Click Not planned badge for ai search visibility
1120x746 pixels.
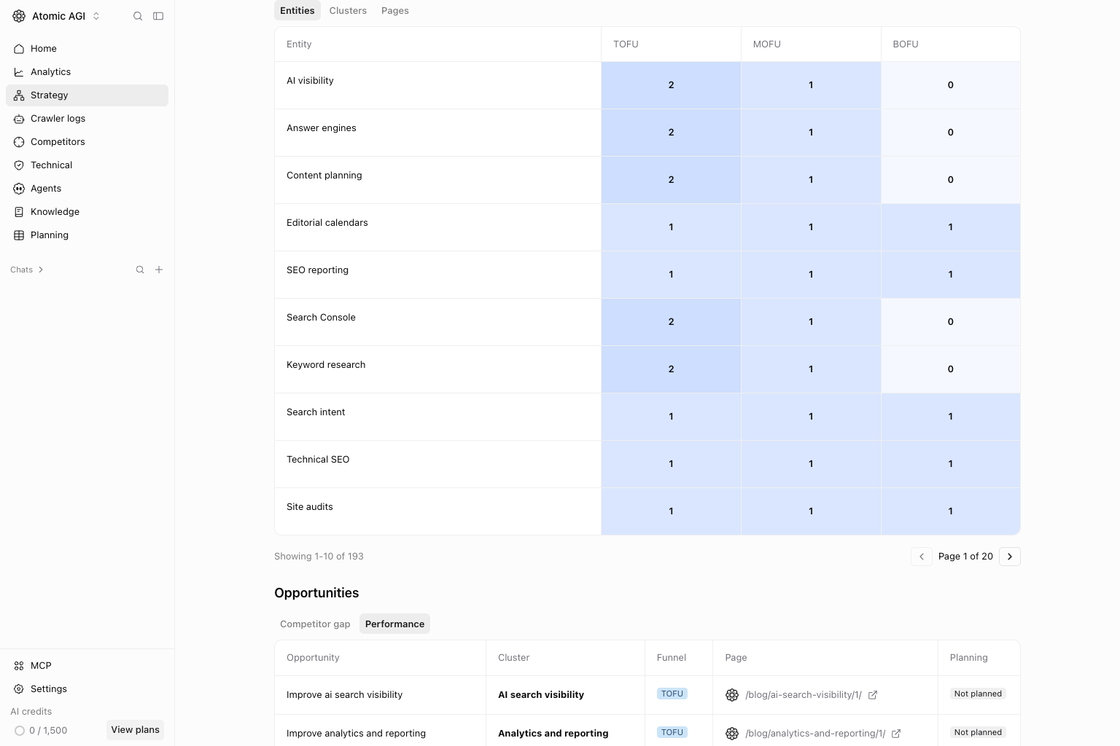[978, 694]
